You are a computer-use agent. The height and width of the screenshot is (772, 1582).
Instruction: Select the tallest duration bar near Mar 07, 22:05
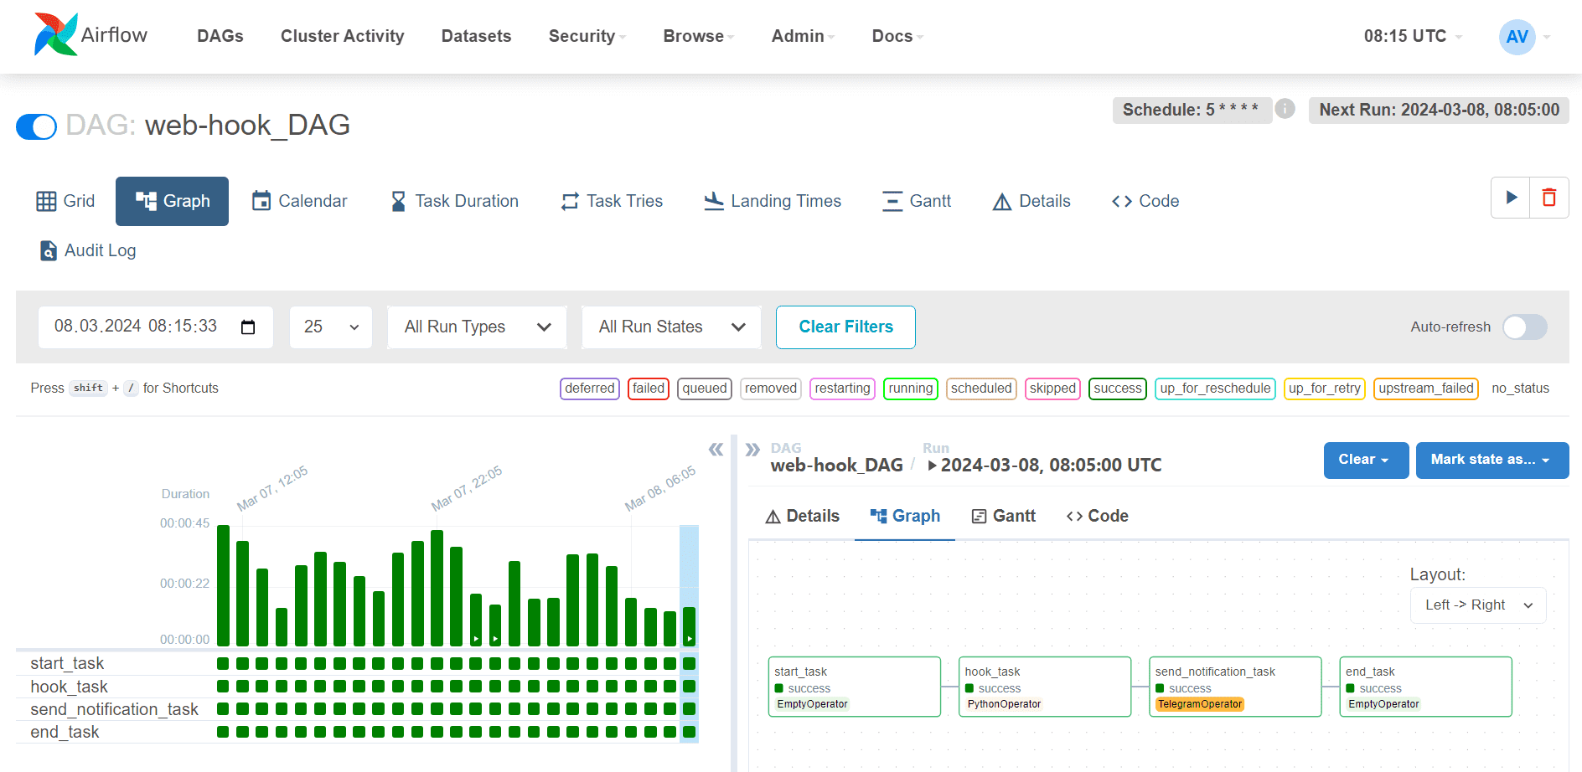(x=437, y=586)
